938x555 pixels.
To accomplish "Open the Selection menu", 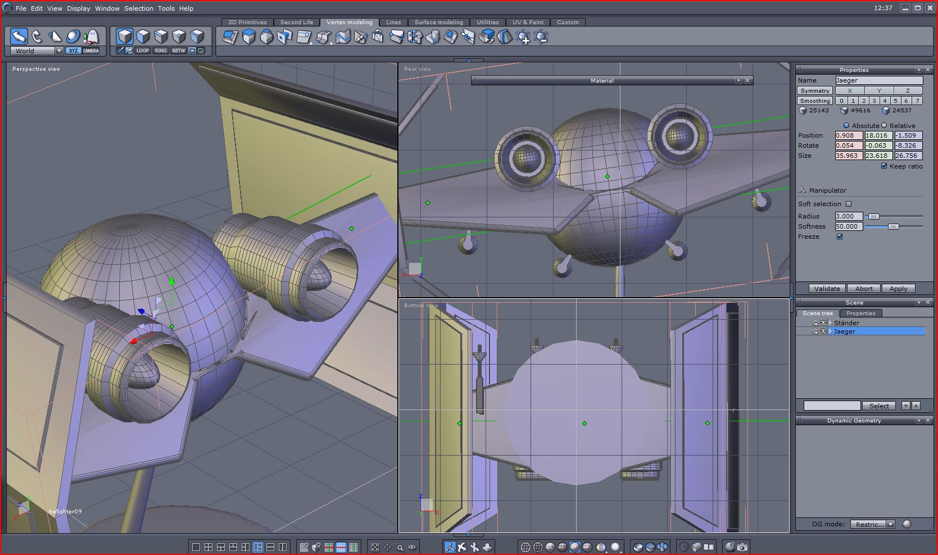I will coord(138,8).
